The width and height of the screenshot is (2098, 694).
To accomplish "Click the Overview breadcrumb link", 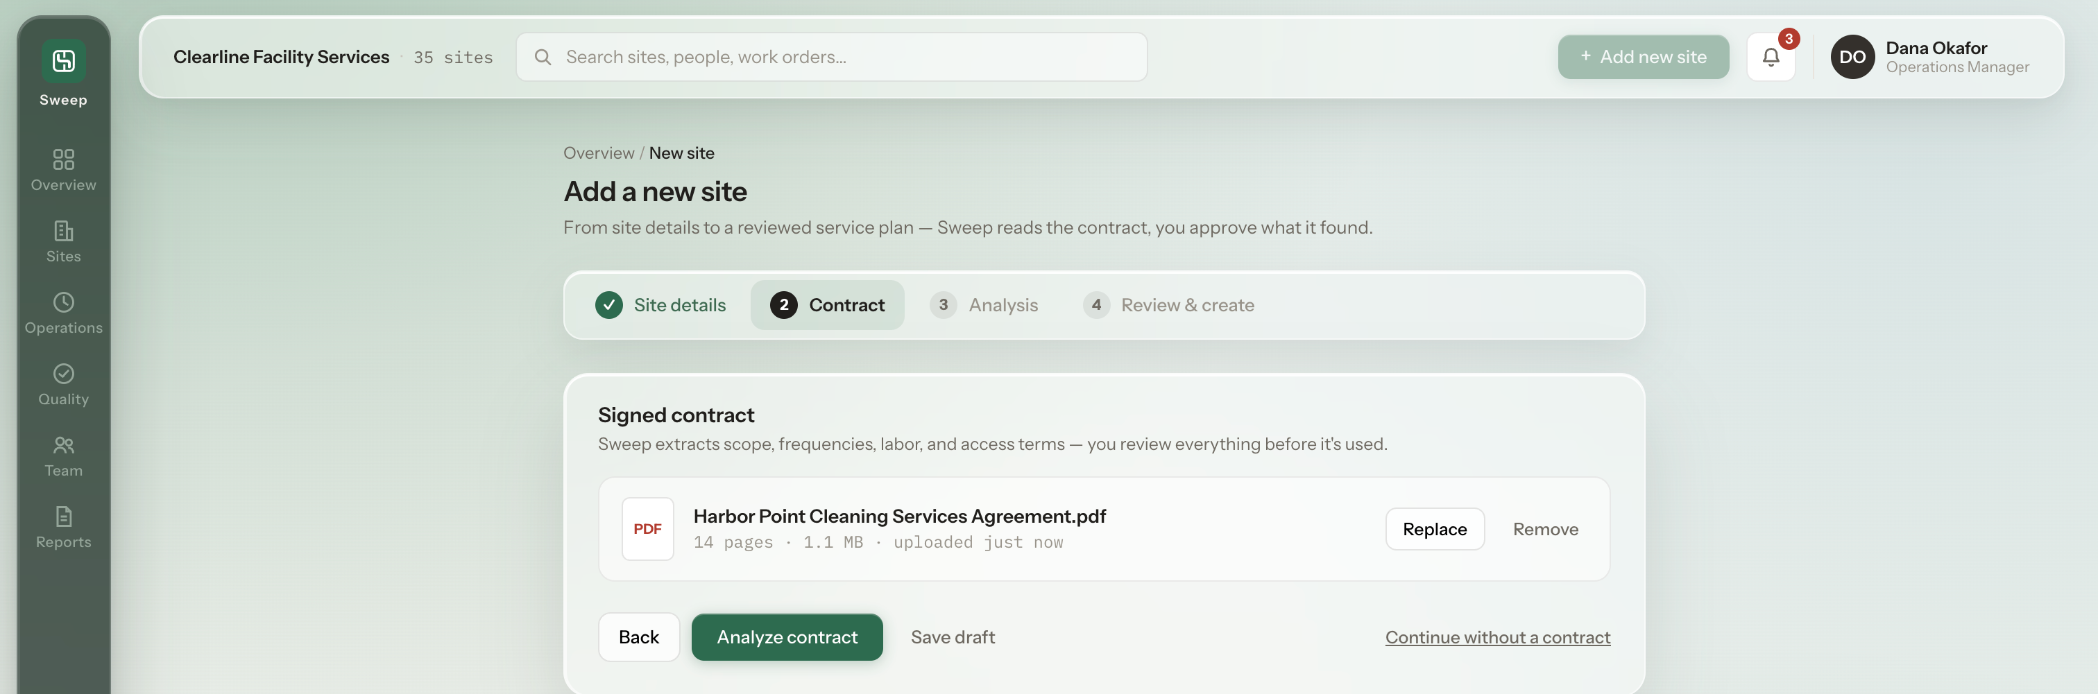I will coord(599,153).
